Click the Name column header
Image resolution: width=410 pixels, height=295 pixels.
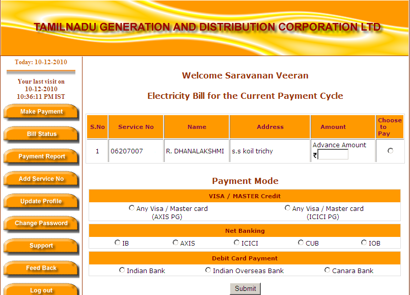click(x=197, y=127)
